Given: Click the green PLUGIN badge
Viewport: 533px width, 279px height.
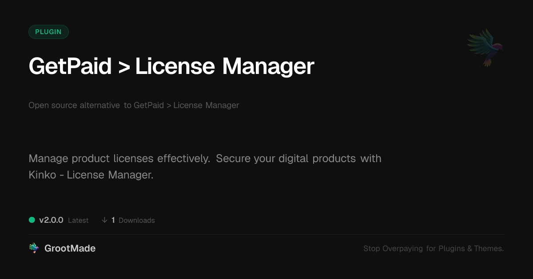Looking at the screenshot, I should (x=48, y=32).
